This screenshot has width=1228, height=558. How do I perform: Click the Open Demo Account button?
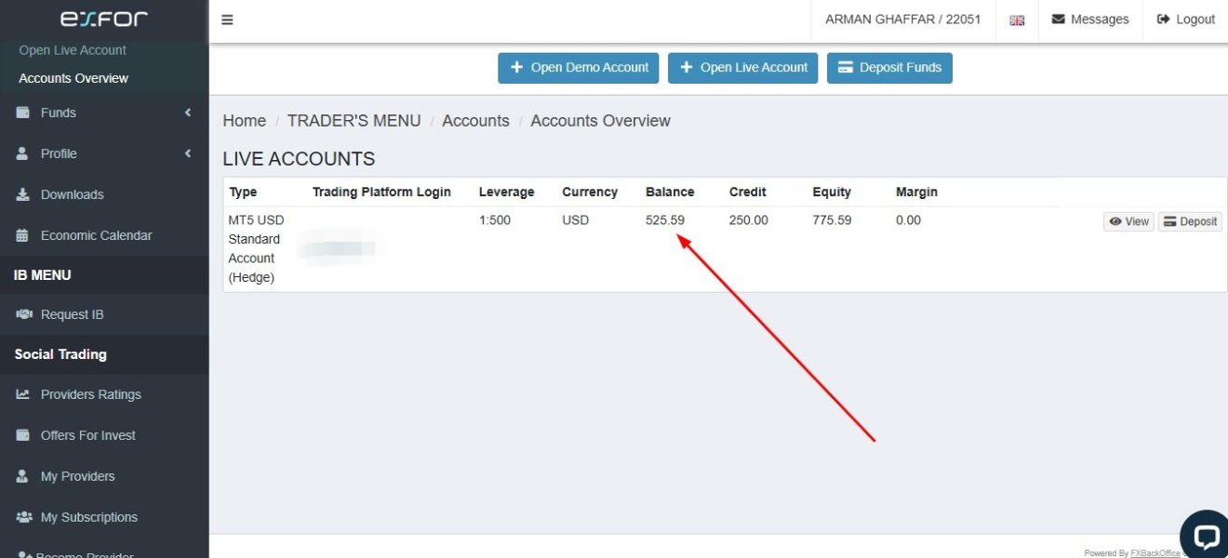pyautogui.click(x=579, y=68)
